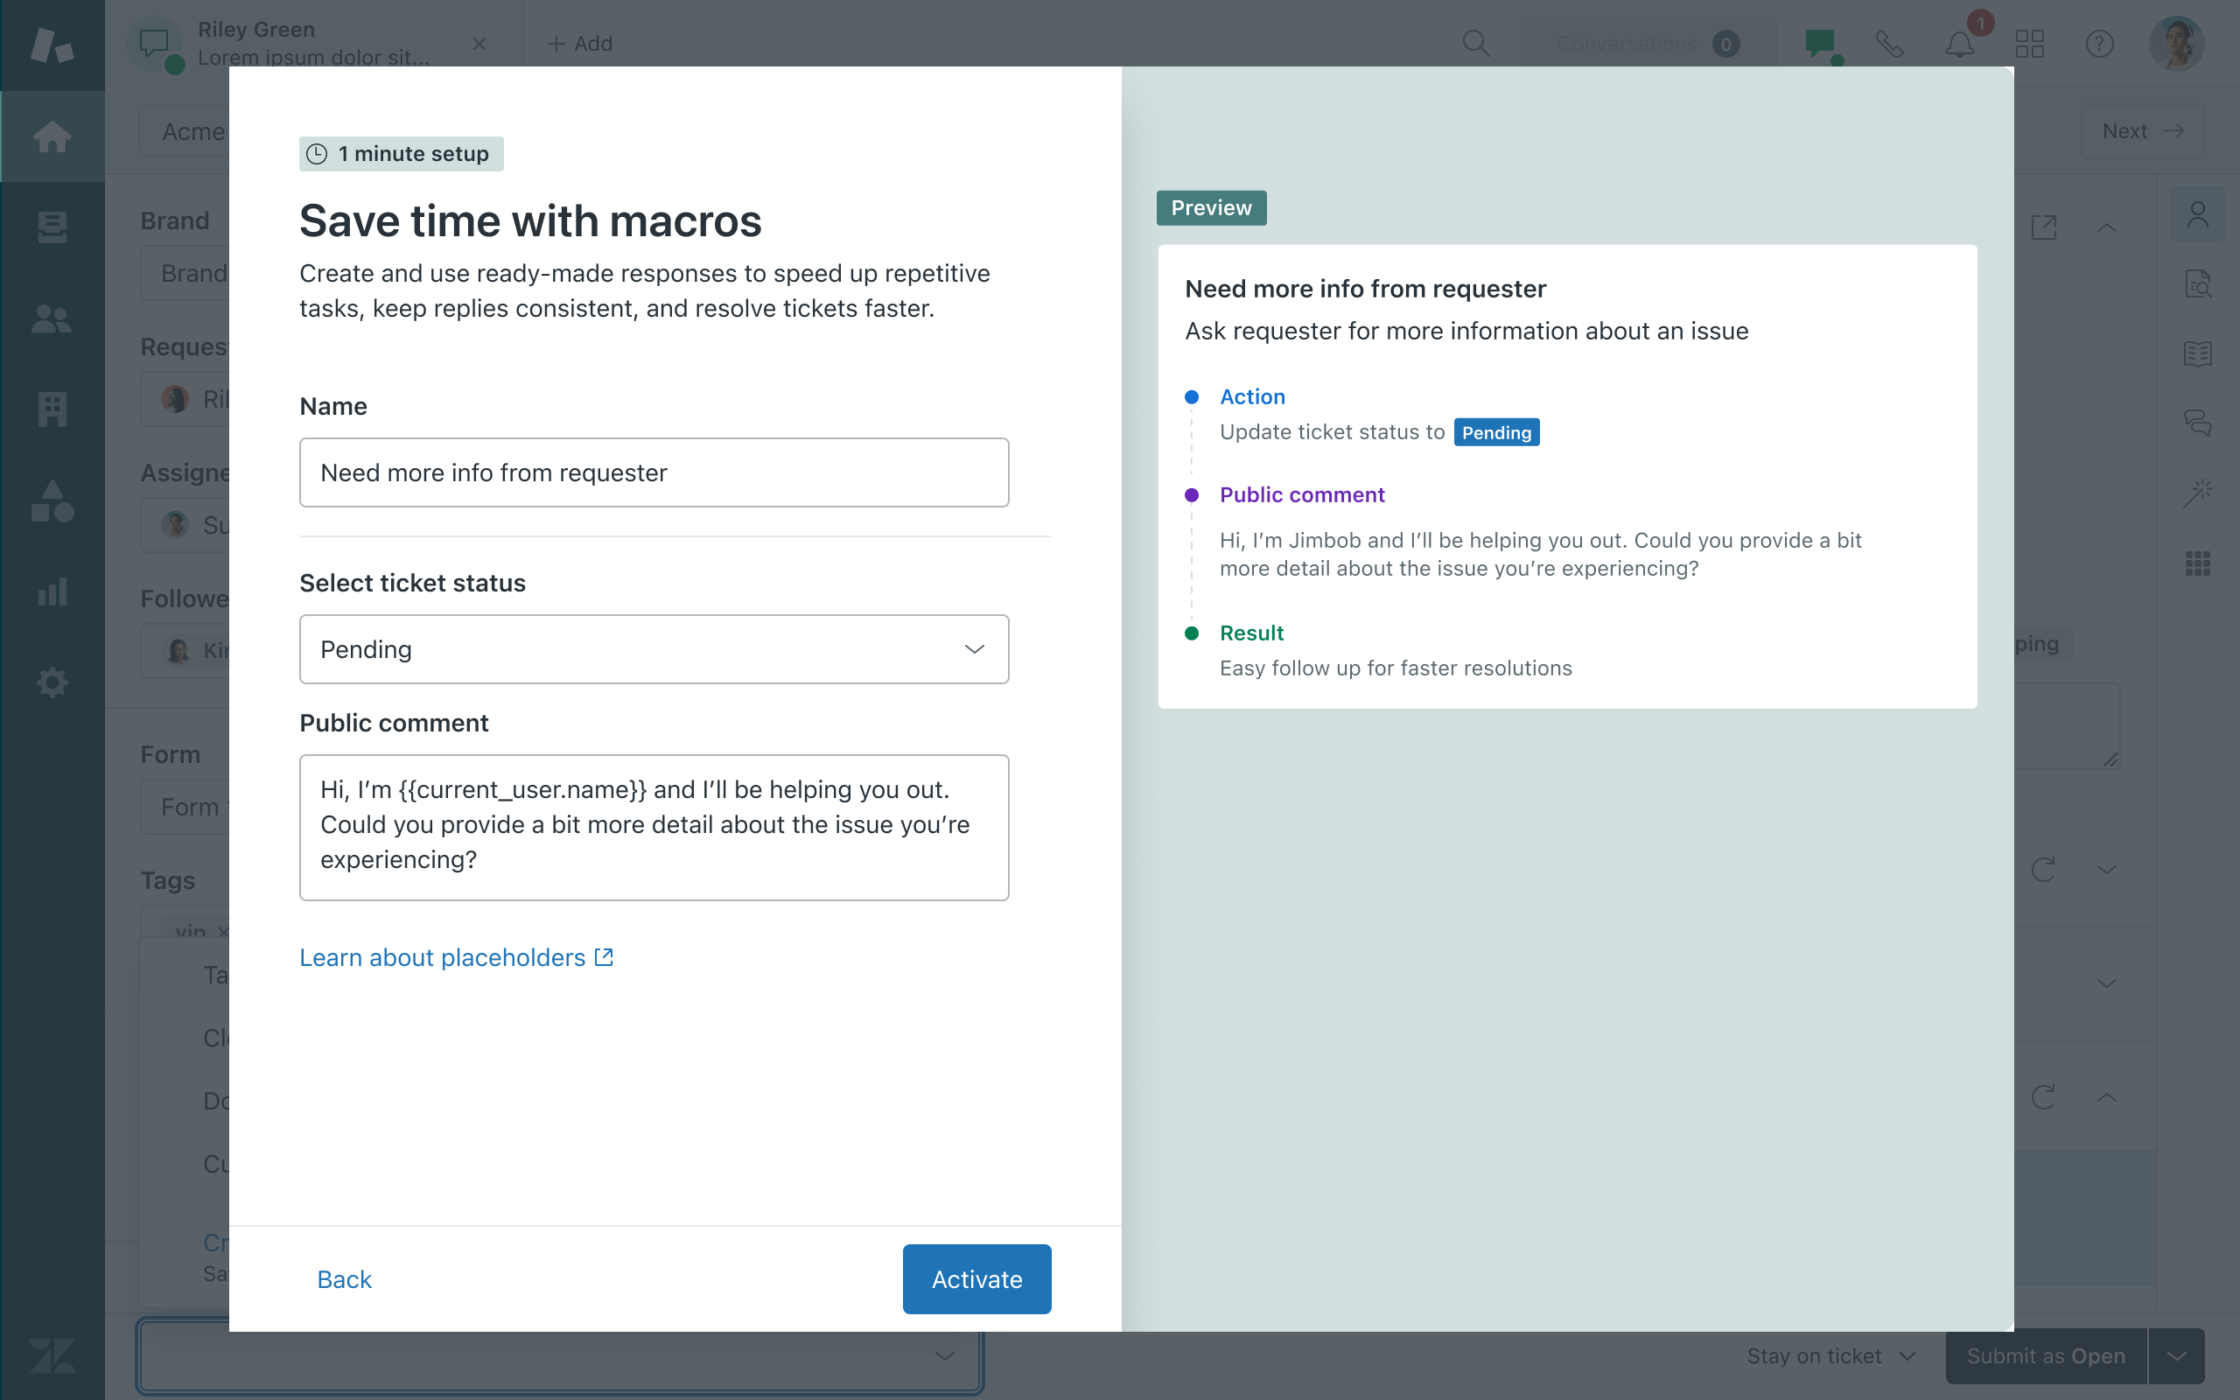Viewport: 2240px width, 1400px height.
Task: Expand the Select ticket status dropdown
Action: tap(654, 649)
